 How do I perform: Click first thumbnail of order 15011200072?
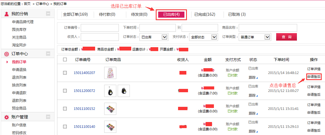(x=110, y=91)
